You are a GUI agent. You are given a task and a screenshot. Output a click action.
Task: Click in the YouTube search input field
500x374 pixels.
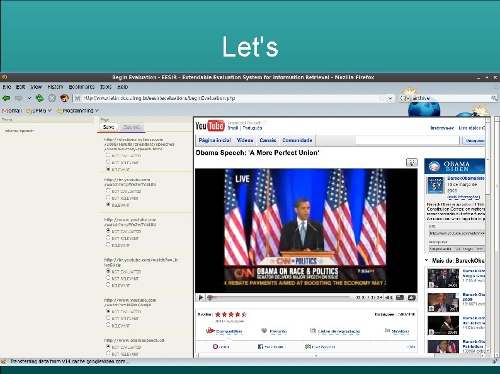(x=407, y=141)
